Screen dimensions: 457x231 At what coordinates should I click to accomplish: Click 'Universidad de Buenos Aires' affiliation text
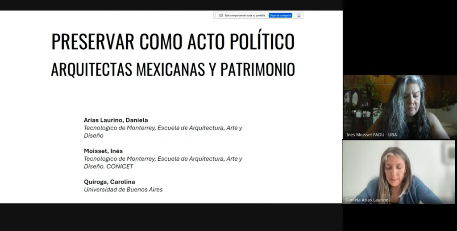coord(123,190)
